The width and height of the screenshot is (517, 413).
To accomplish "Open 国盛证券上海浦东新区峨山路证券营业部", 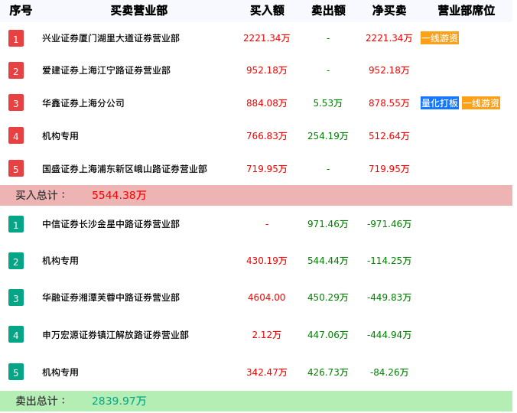I will tap(125, 169).
